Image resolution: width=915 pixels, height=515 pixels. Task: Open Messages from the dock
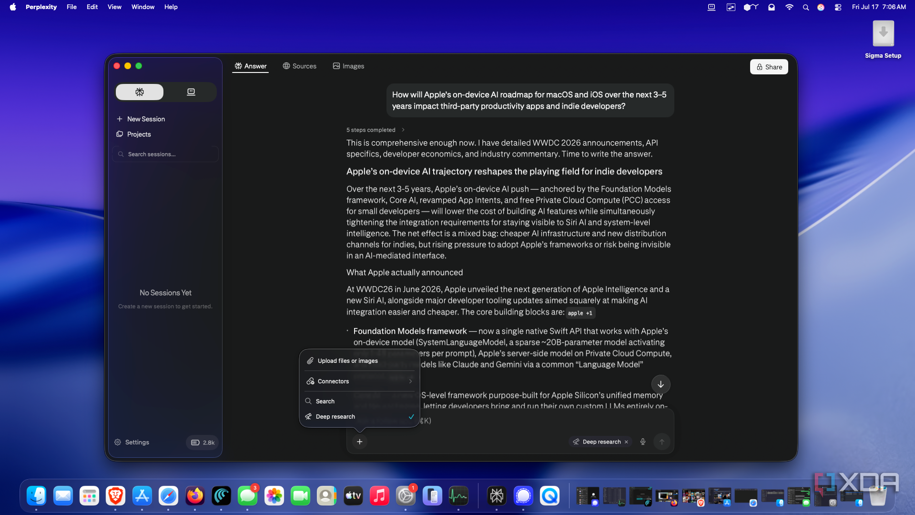(247, 496)
